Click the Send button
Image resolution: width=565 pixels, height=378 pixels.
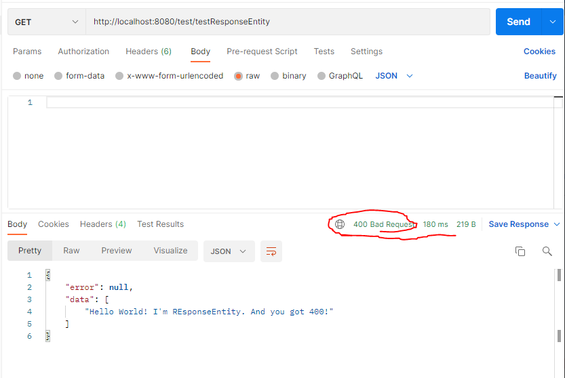pyautogui.click(x=518, y=22)
